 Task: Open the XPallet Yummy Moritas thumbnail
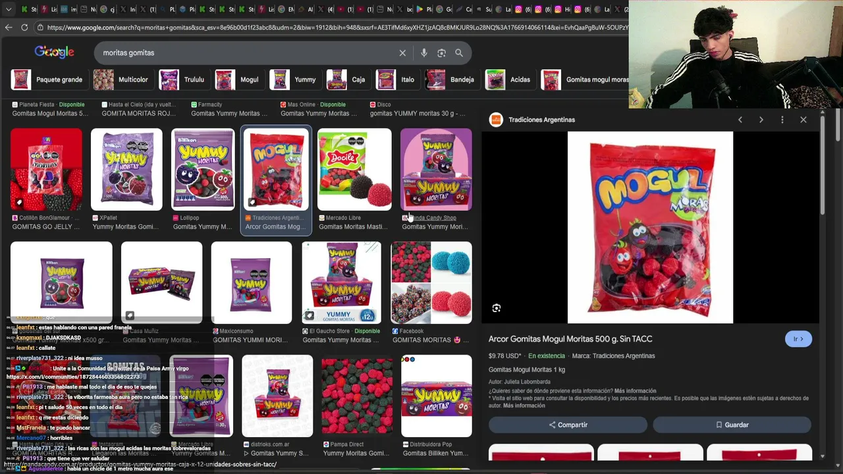126,169
